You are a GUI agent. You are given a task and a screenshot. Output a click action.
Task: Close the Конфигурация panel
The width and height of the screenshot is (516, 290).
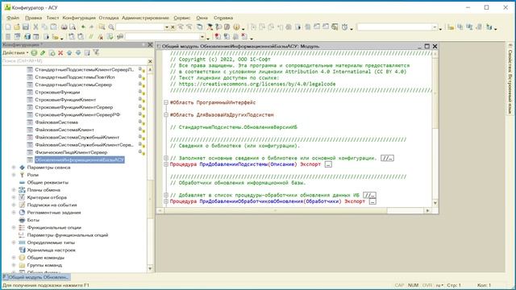150,45
